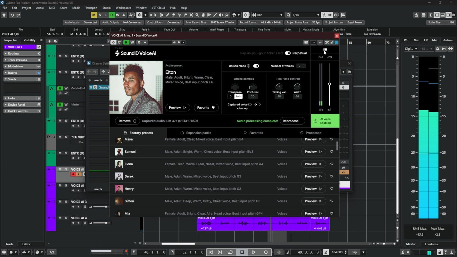457x257 pixels.
Task: Select the Erase tool in toolbar
Action: click(173, 15)
